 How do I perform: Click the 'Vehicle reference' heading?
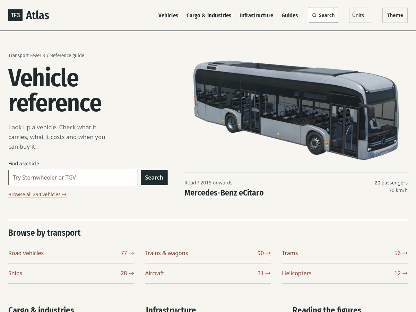pyautogui.click(x=55, y=90)
